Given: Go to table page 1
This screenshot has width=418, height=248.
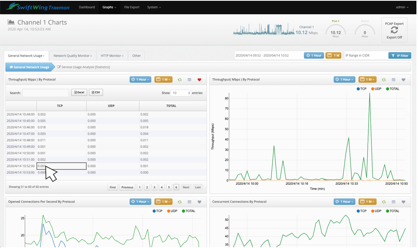Looking at the screenshot, I should click(140, 187).
